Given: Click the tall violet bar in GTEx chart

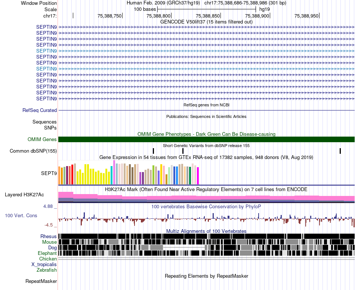Looking at the screenshot, I should tap(114, 172).
